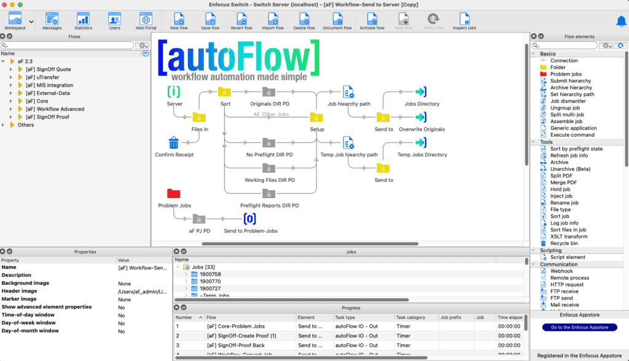Click the Save flow toolbar icon
The image size is (629, 361).
[210, 21]
